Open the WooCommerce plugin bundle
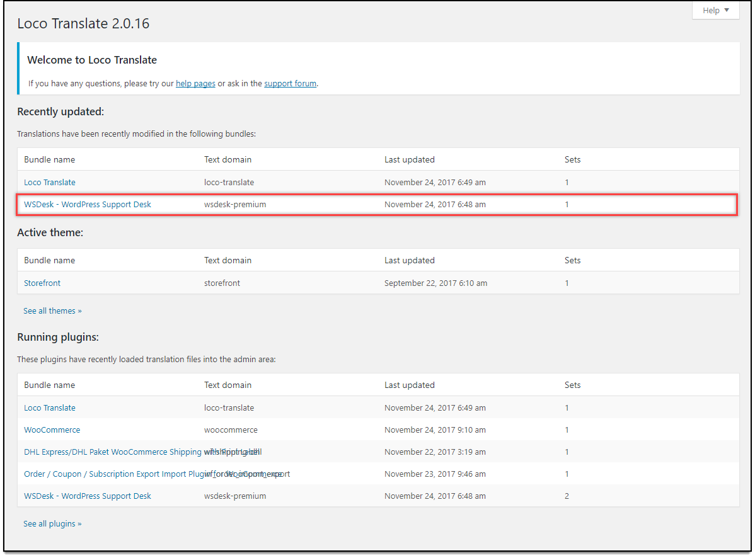 [x=52, y=430]
